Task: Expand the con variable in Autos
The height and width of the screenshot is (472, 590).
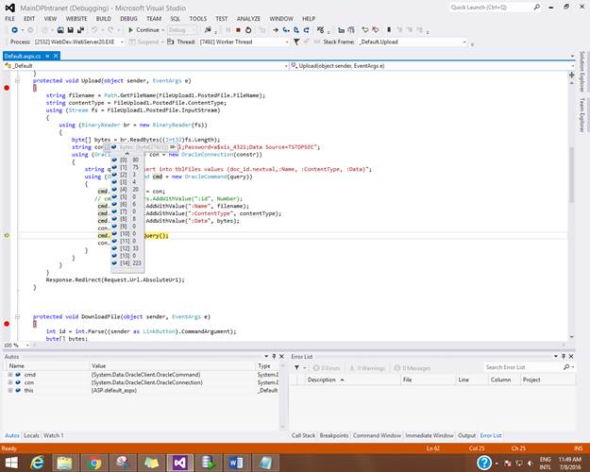Action: click(x=9, y=382)
